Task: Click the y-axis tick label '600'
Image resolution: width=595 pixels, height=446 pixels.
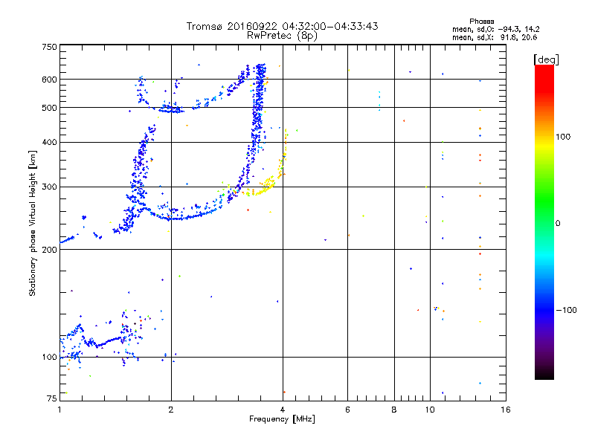Action: (49, 80)
